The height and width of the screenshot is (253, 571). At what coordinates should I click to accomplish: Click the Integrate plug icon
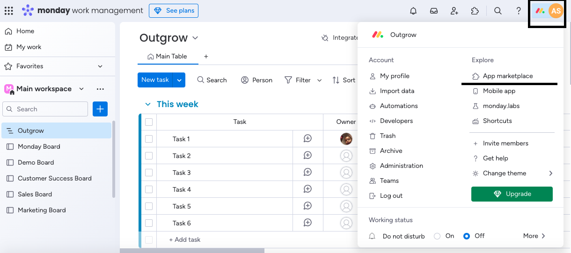click(325, 38)
